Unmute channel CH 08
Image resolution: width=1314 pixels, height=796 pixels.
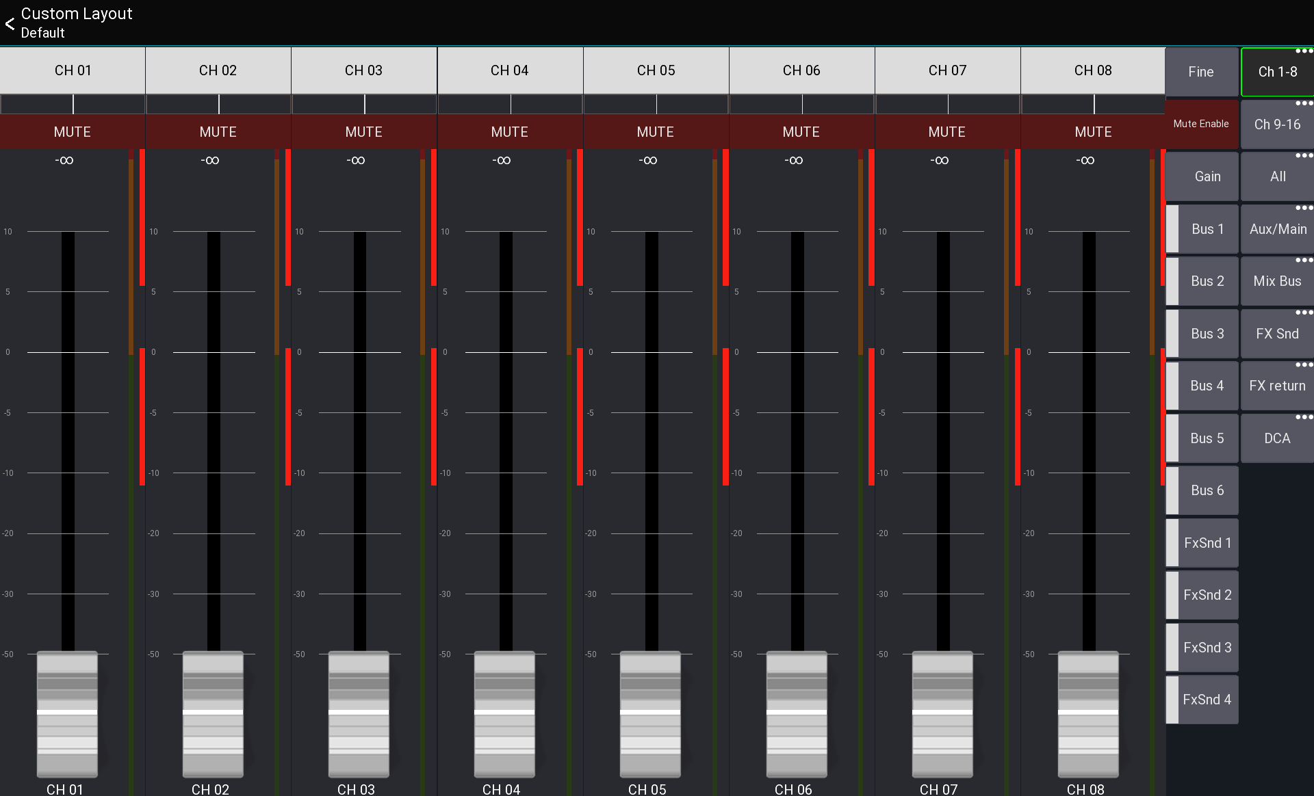click(1093, 131)
